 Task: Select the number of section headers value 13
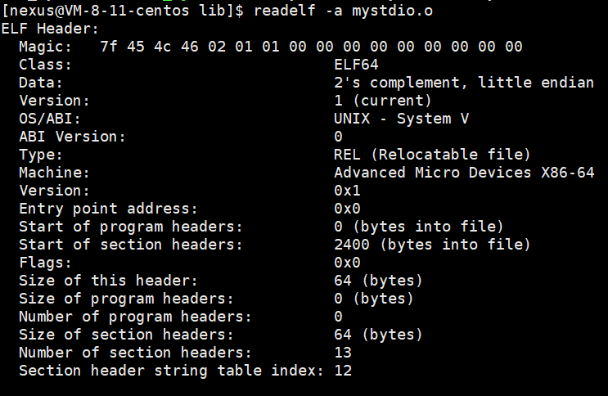pyautogui.click(x=343, y=353)
